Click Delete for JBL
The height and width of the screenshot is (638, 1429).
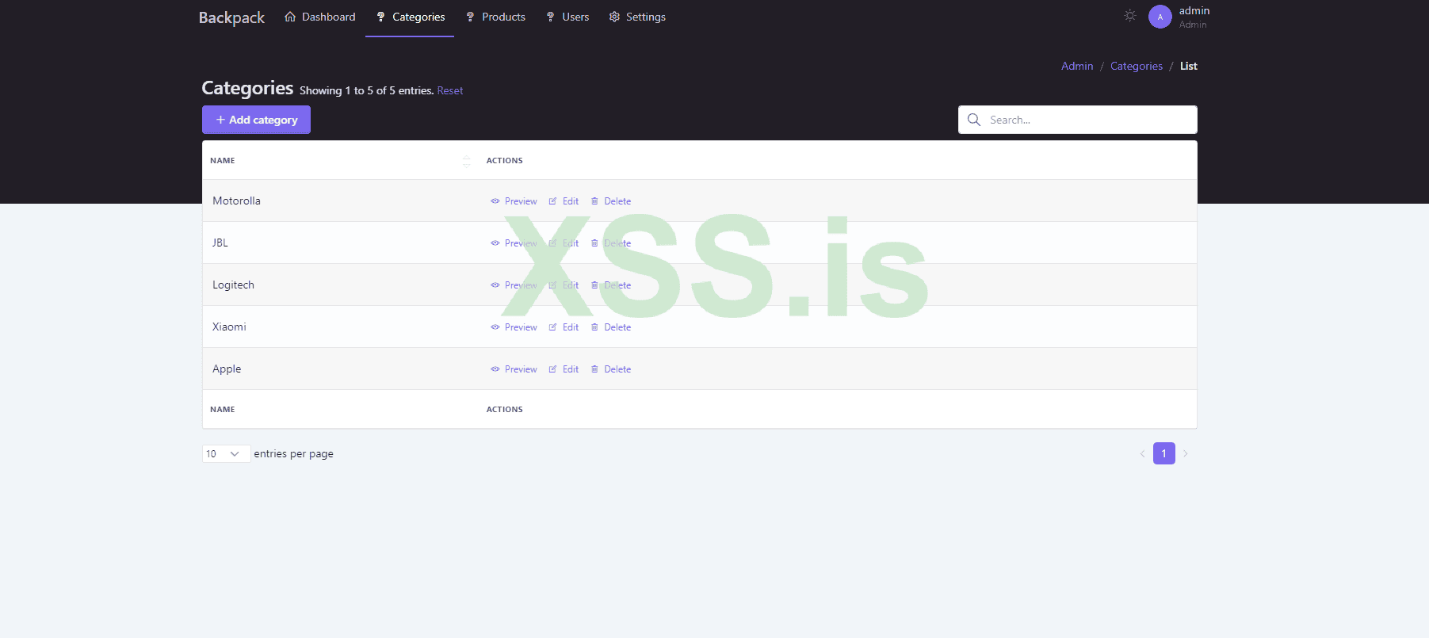[x=611, y=243]
